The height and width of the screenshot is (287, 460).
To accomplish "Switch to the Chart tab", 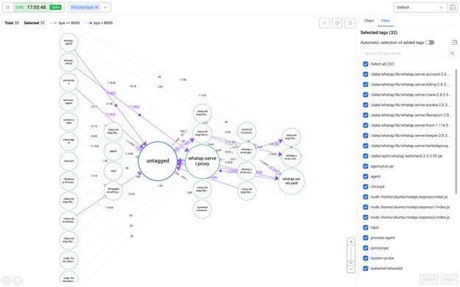I will click(x=369, y=21).
